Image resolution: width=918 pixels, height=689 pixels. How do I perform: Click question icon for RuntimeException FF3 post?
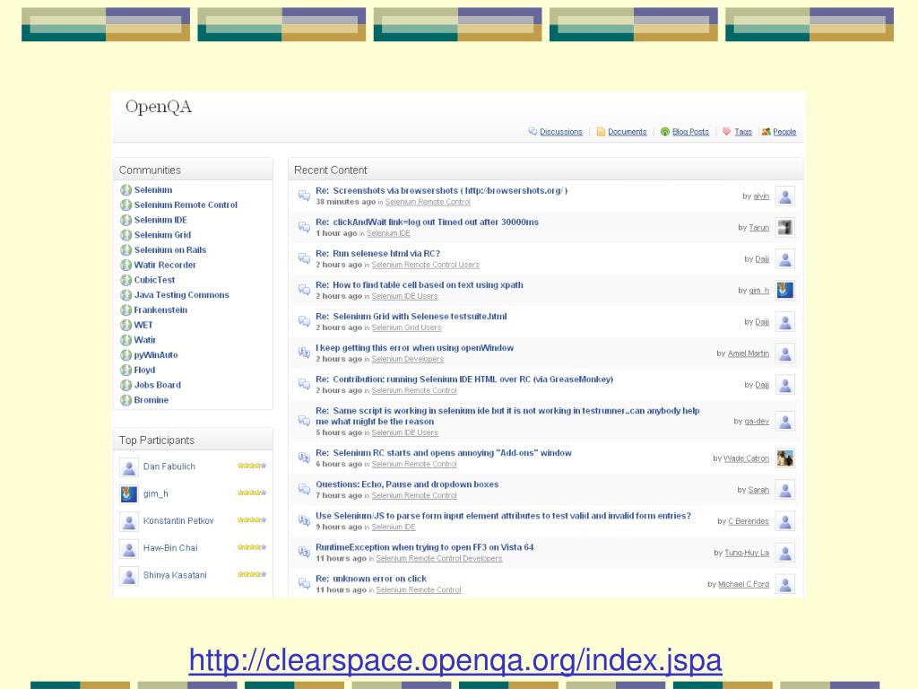tap(304, 552)
